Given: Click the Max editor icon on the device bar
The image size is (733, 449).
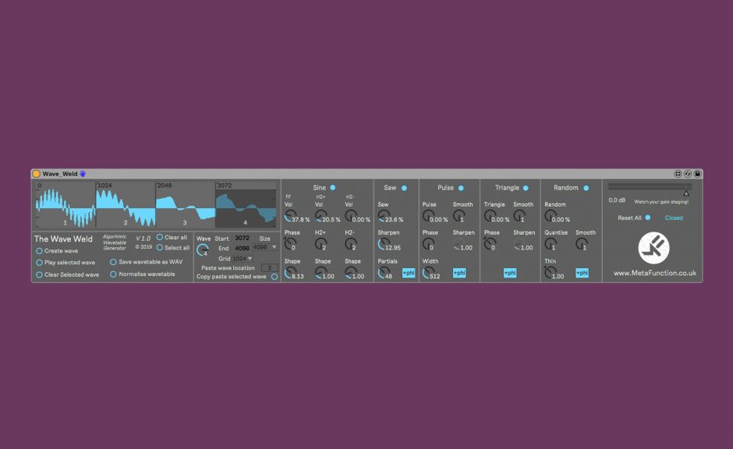Looking at the screenshot, I should [x=688, y=173].
